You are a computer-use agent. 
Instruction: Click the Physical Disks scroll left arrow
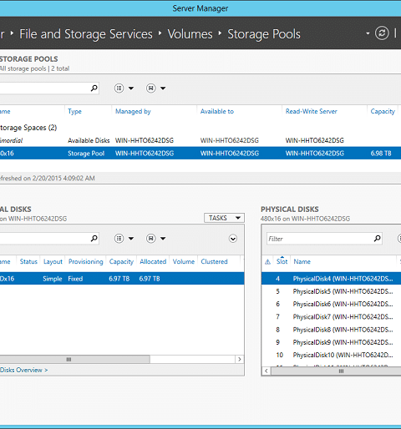(266, 371)
